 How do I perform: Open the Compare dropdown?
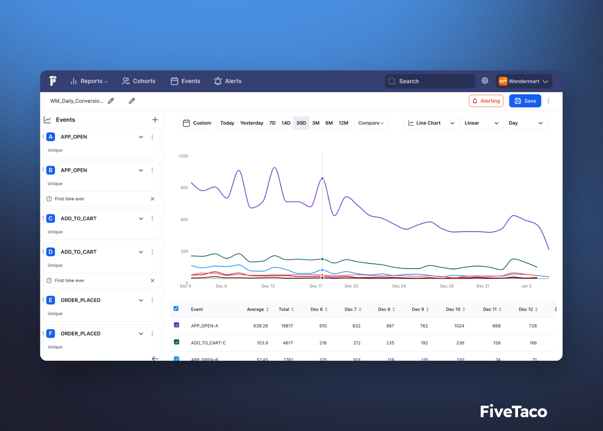click(371, 123)
